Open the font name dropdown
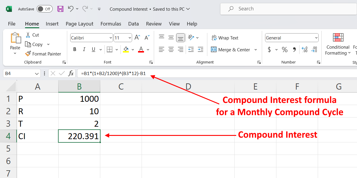This screenshot has height=178, width=357. coord(110,38)
